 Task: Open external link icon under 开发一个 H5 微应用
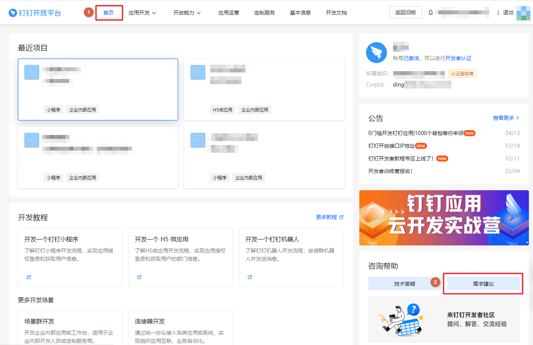tap(139, 277)
